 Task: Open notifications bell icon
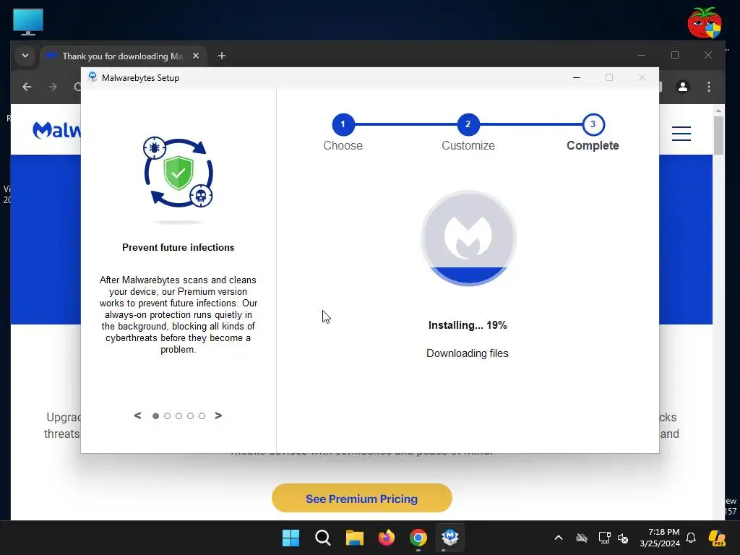pyautogui.click(x=691, y=538)
